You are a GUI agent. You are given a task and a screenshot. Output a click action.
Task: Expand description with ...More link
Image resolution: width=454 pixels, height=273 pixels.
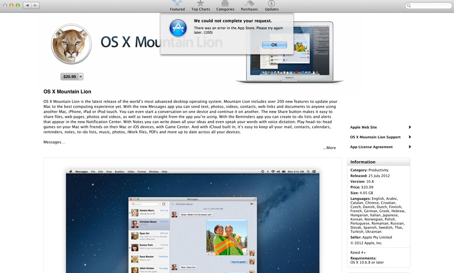329,148
